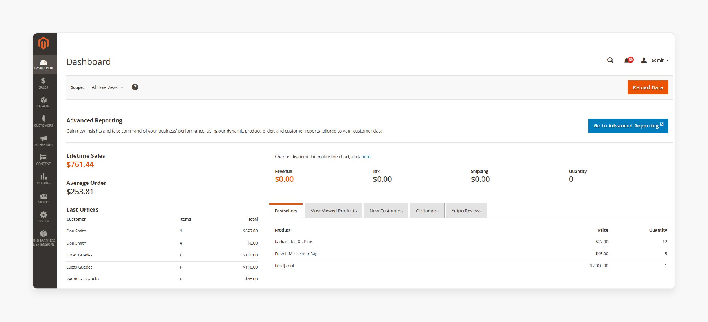The width and height of the screenshot is (708, 322).
Task: Click the Veronica Costello order row
Action: tap(162, 279)
